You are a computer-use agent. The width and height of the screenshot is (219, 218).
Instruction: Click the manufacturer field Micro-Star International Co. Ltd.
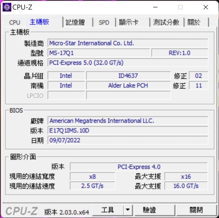pos(128,43)
